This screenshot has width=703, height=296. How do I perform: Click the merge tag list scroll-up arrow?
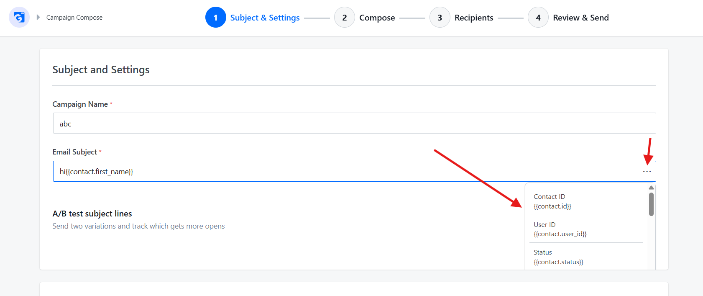coord(651,188)
